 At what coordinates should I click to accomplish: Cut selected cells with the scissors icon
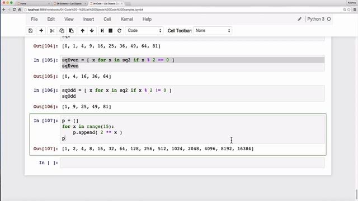click(x=52, y=31)
